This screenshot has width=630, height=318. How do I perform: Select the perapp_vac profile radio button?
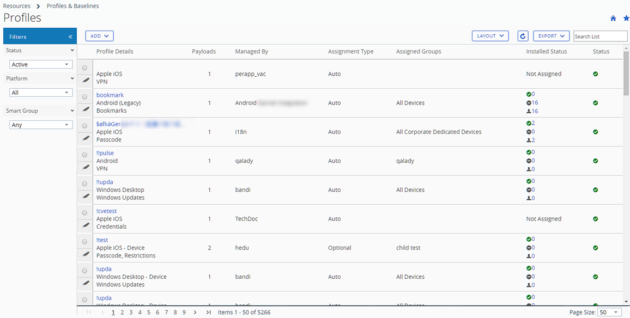tap(84, 68)
